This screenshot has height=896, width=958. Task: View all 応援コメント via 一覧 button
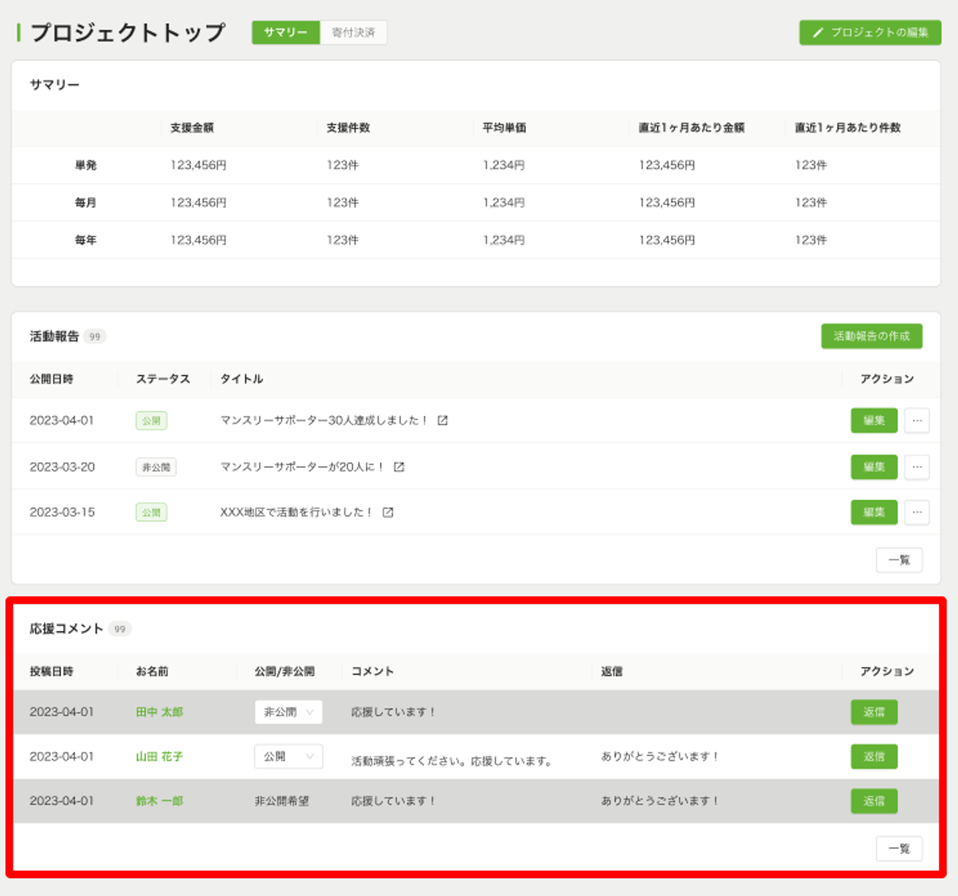tap(899, 848)
